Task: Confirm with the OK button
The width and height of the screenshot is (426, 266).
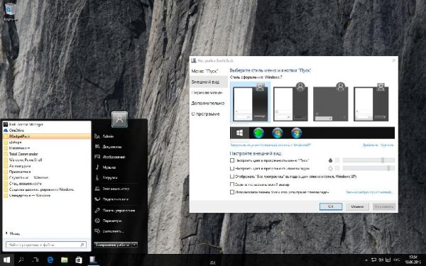Action: pos(331,206)
